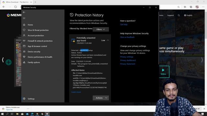This screenshot has height=116, width=207.
Task: Click Learn more link
Action: [x=76, y=92]
